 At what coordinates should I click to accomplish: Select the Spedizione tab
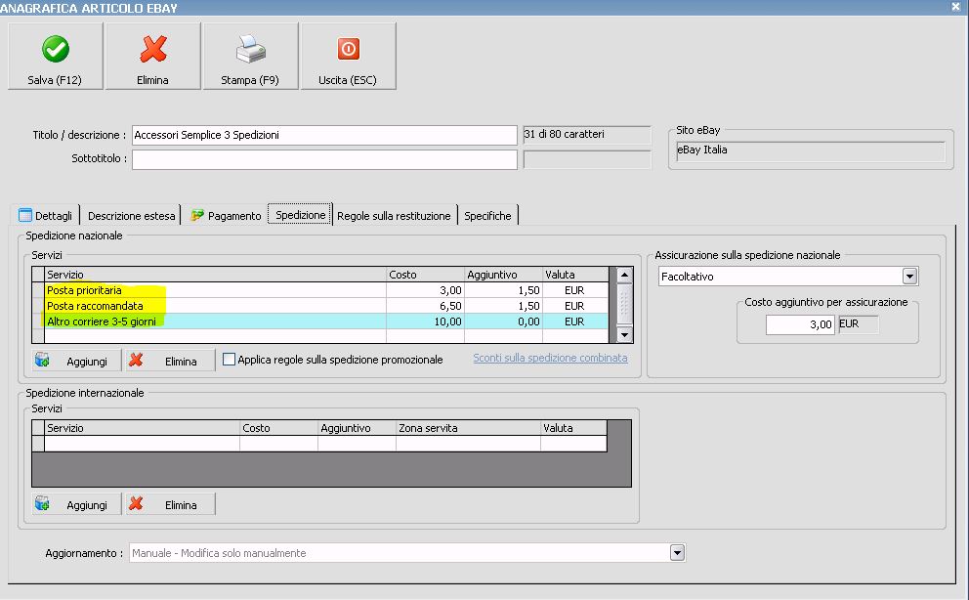[300, 214]
